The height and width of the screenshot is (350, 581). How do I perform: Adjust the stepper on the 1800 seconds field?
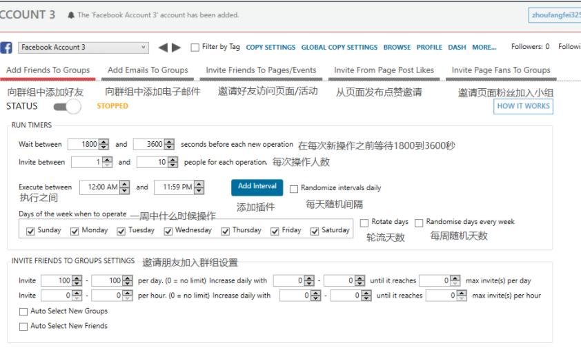(x=104, y=144)
